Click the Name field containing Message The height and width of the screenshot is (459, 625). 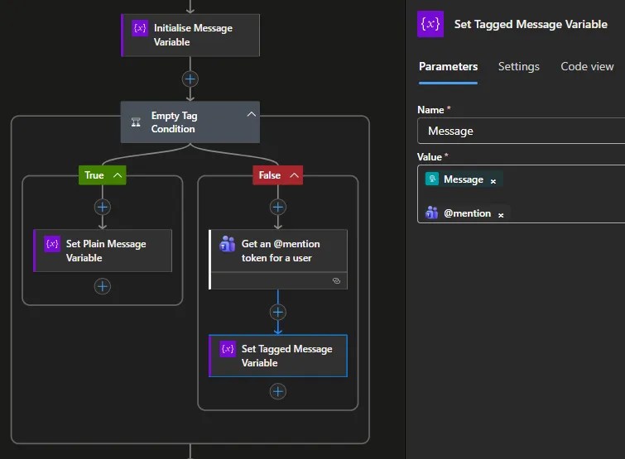(522, 131)
